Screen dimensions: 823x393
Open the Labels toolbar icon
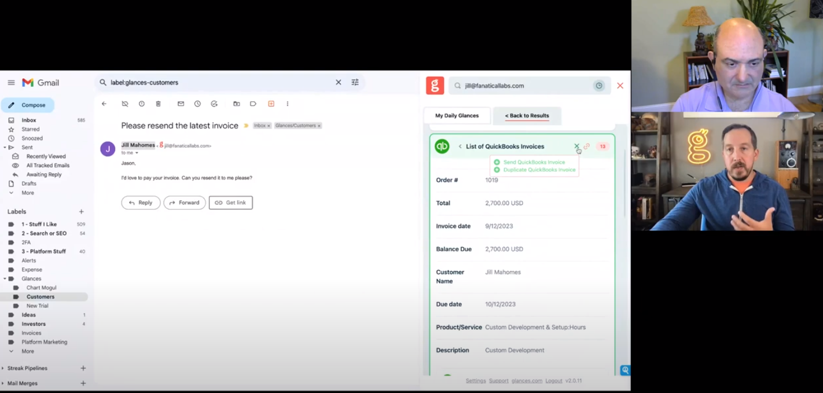point(253,104)
